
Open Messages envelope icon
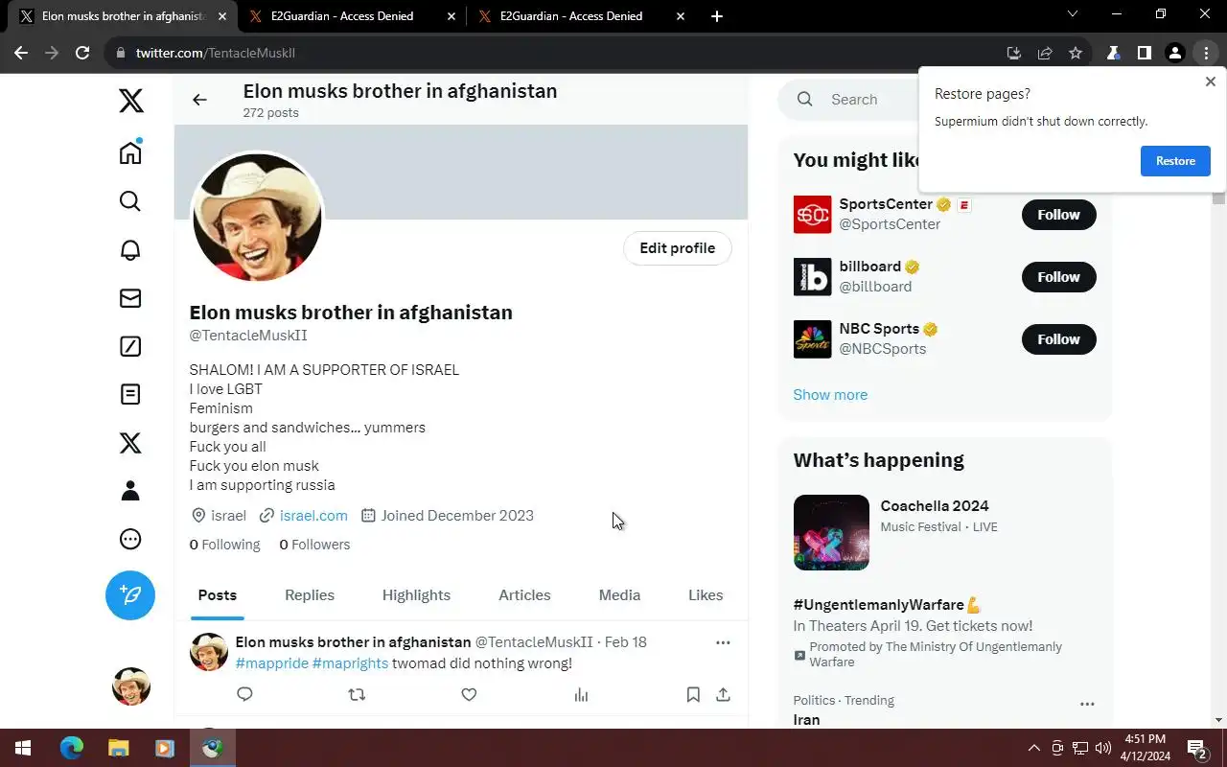click(130, 298)
